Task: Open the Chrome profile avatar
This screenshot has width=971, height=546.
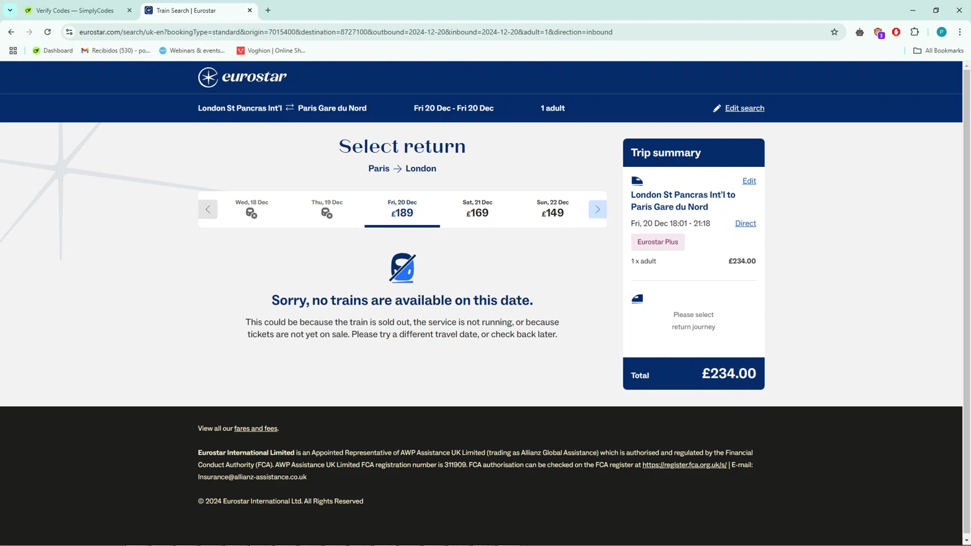Action: [x=941, y=32]
